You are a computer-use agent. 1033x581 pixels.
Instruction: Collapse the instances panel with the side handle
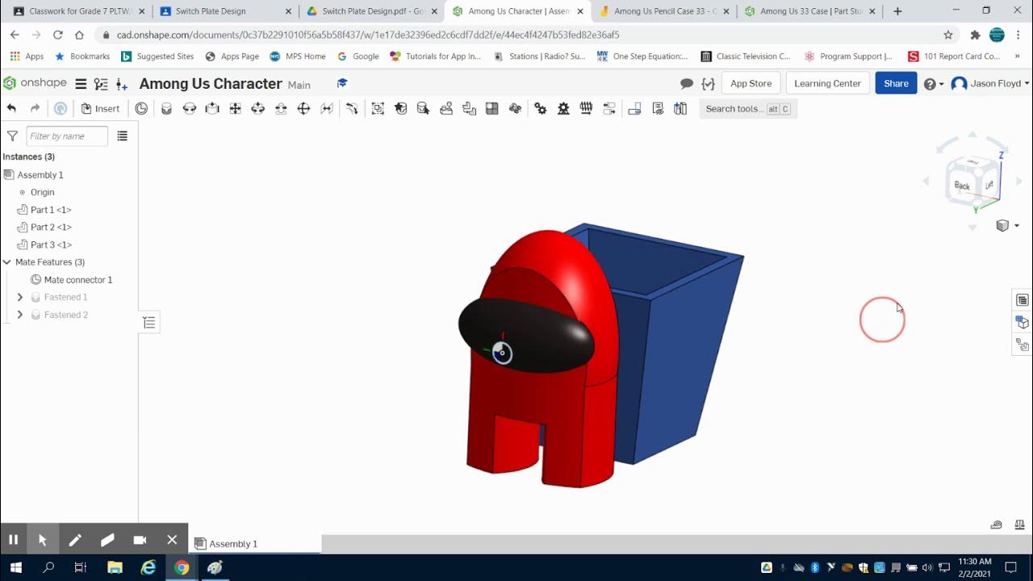pos(149,323)
